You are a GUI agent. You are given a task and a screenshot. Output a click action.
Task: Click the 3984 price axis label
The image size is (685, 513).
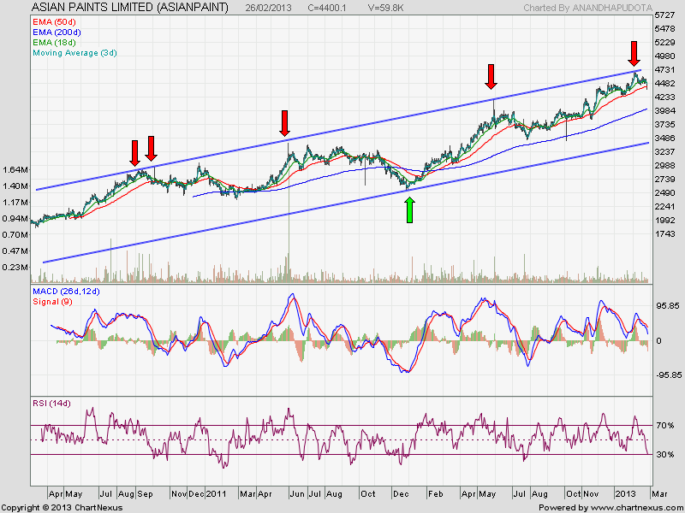(664, 111)
